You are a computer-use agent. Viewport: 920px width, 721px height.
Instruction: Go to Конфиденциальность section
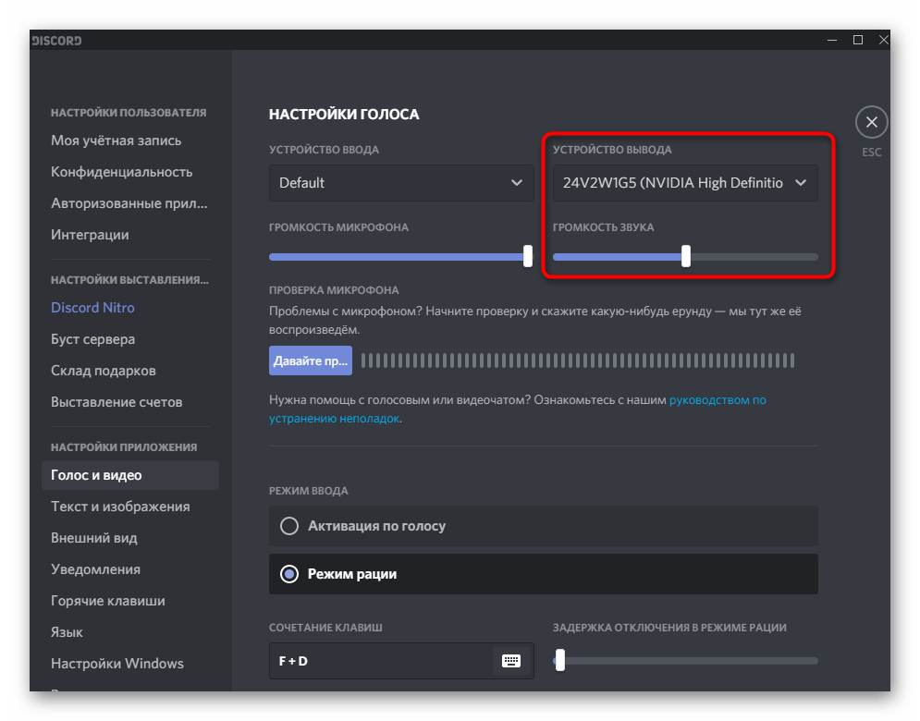pos(122,172)
